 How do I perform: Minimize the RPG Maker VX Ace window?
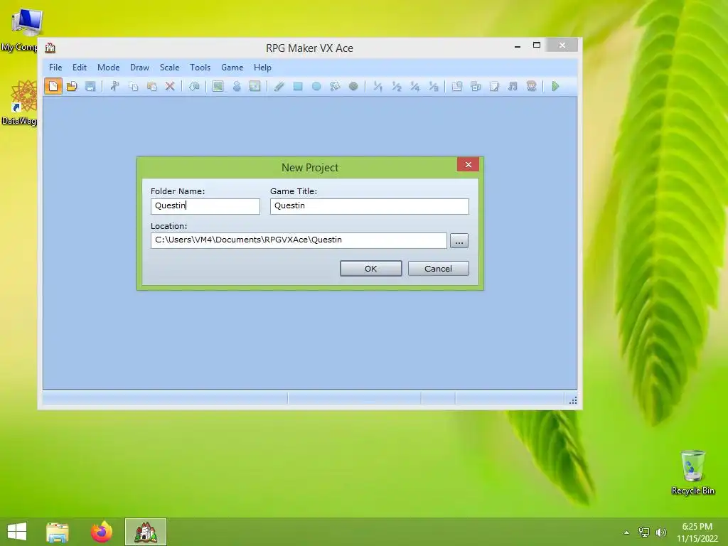point(518,46)
